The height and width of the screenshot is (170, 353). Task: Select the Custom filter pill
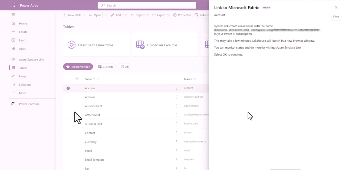[x=105, y=67]
